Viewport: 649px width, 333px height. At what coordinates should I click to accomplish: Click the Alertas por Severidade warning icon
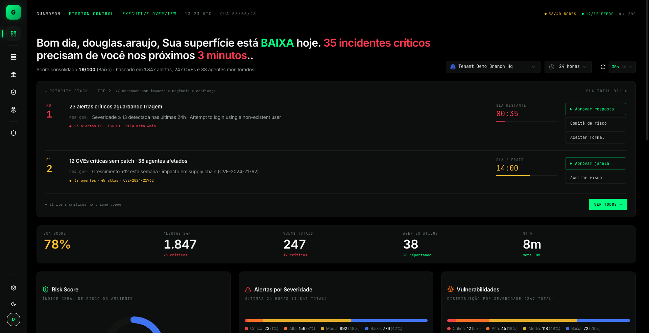pyautogui.click(x=248, y=289)
